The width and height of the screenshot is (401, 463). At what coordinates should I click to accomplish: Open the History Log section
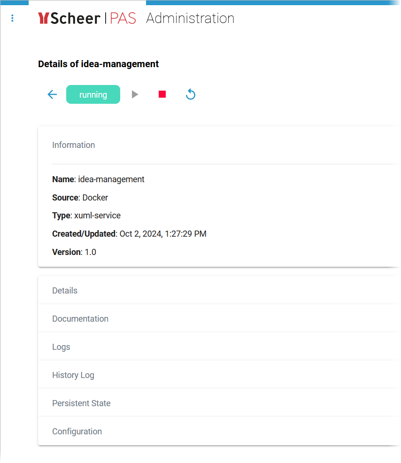73,375
